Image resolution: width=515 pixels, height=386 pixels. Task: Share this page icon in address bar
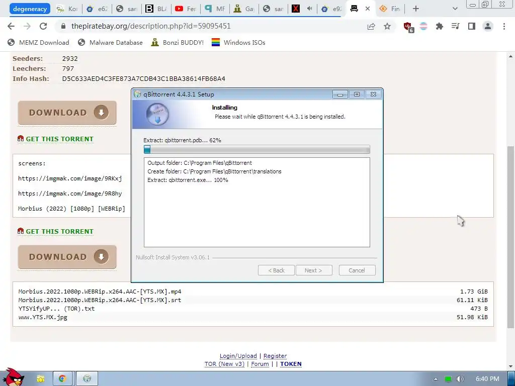[371, 26]
